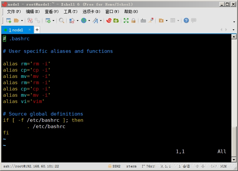The image size is (238, 171).
Task: Expand toolbar options arrow at right end
Action: [x=234, y=22]
